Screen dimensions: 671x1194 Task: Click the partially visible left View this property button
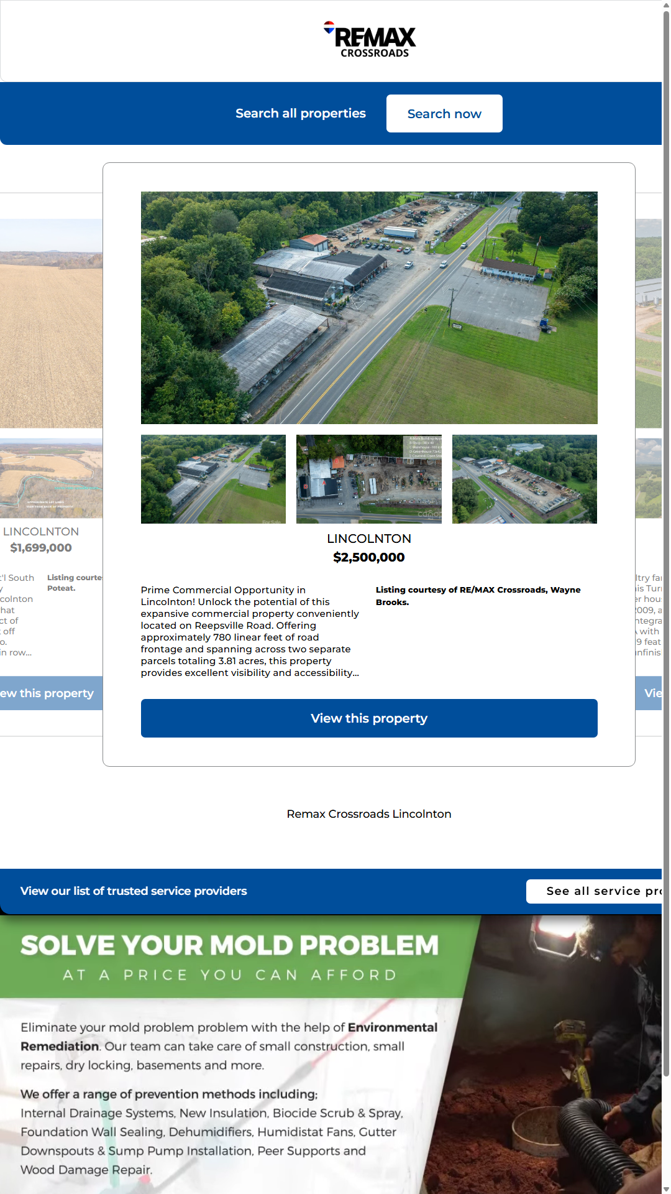click(50, 693)
